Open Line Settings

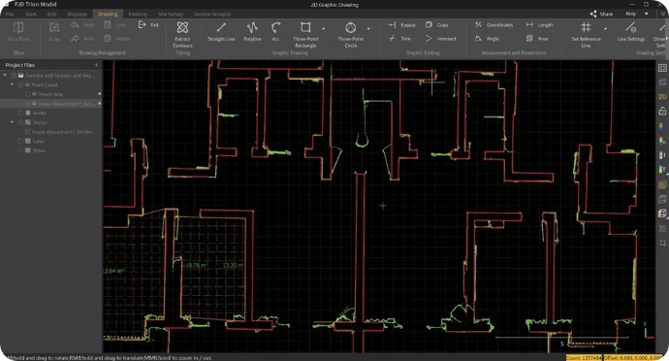click(630, 32)
